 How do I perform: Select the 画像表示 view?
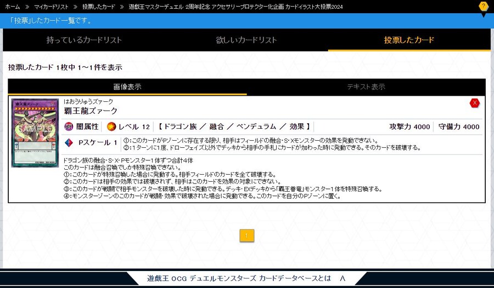click(127, 87)
